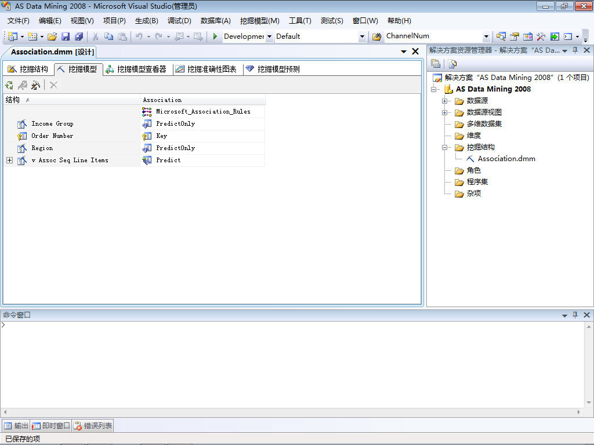Pin the Solution Explorer panel
Image resolution: width=594 pixels, height=445 pixels.
(x=575, y=50)
